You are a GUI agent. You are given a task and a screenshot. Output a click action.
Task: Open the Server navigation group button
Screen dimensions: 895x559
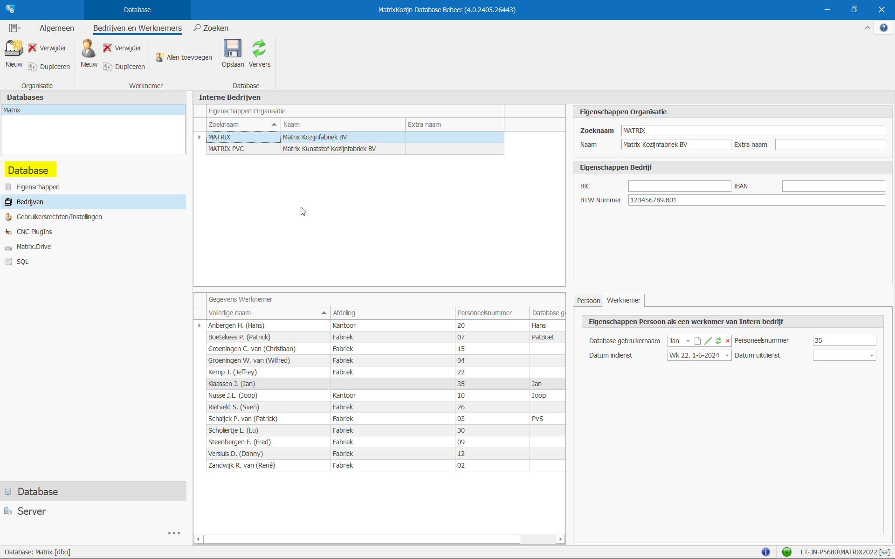(93, 511)
